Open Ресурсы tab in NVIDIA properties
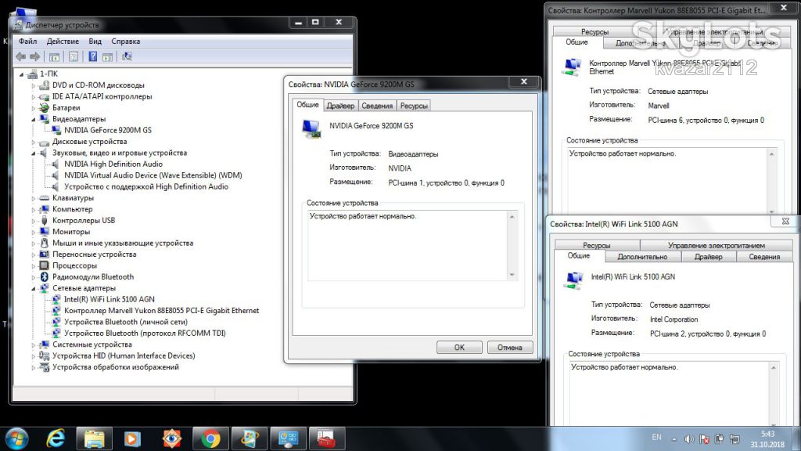 [414, 106]
